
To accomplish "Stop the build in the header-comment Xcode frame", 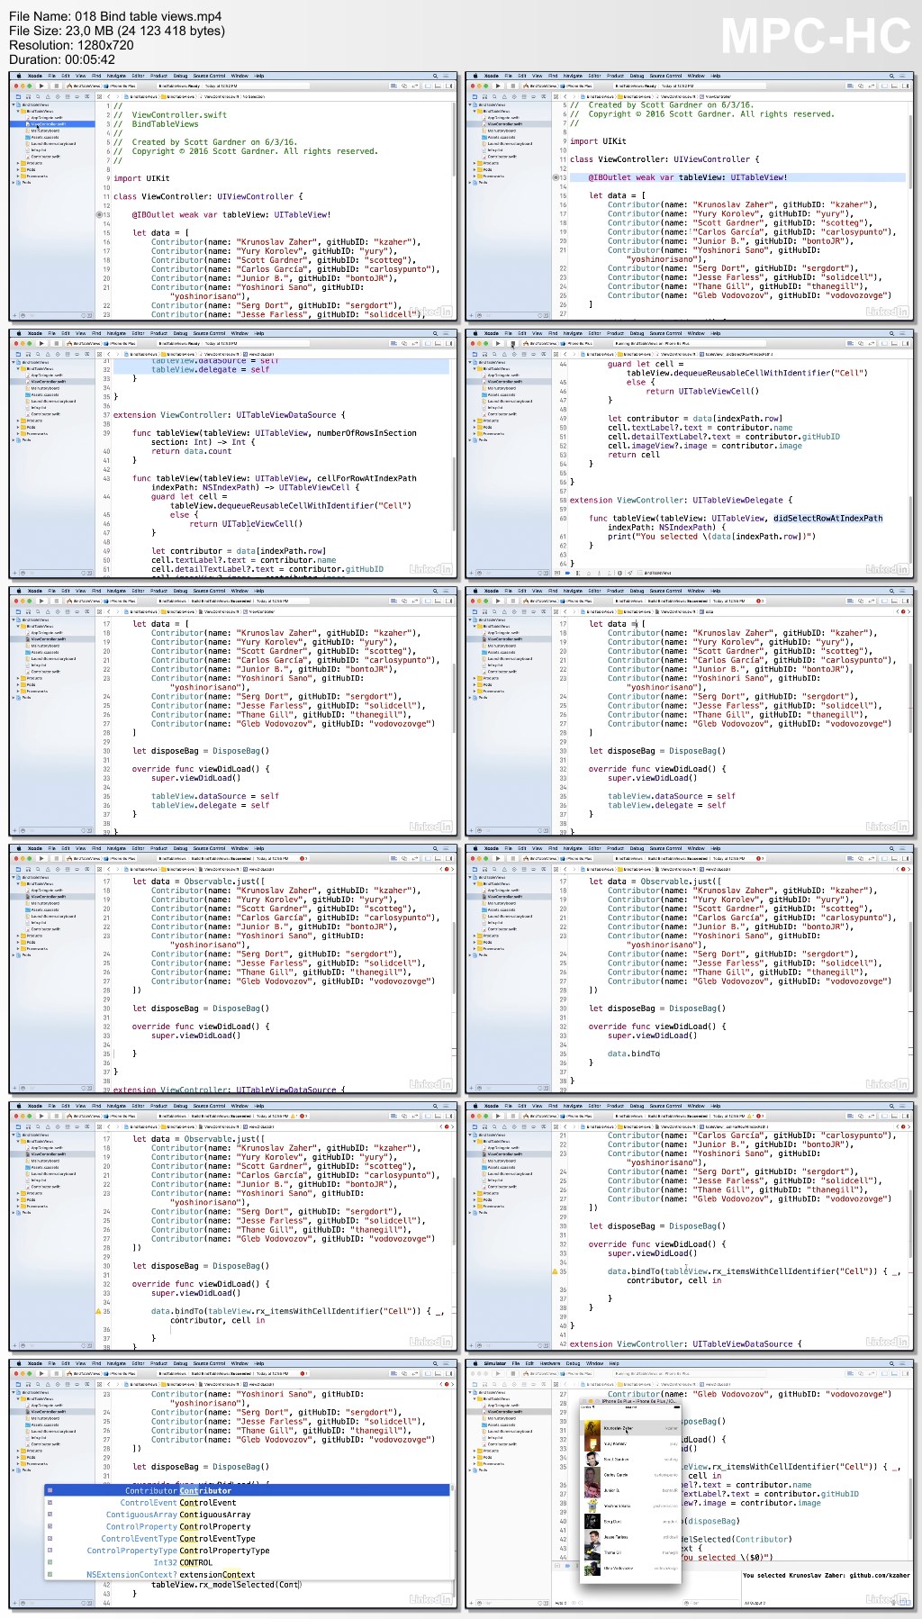I will tap(57, 86).
